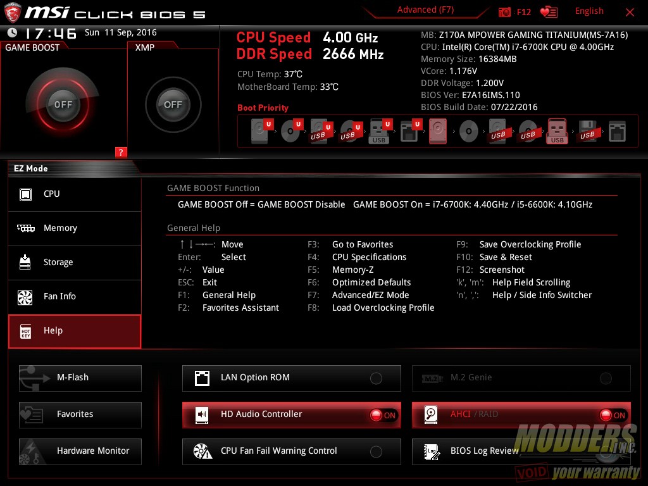Click the MB model line Z170A MPOWER GAMING TITANIUM
Viewport: 648px width, 486px height.
(x=524, y=35)
